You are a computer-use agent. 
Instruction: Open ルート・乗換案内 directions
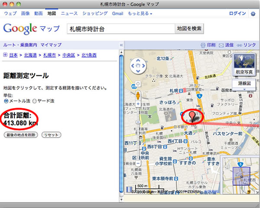tap(20, 45)
